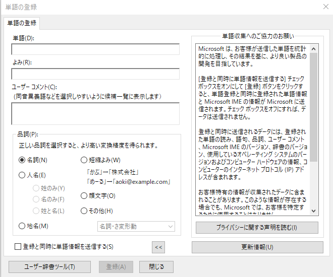The height and width of the screenshot is (277, 333).
Task: Click the scrollbar thumb of privacy text
Action: [x=314, y=107]
